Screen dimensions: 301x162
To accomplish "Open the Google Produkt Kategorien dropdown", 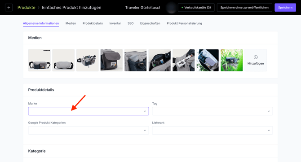I will [89, 131].
